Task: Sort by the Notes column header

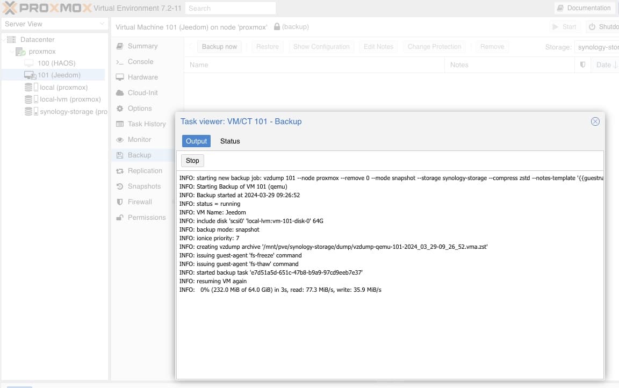Action: 509,64
